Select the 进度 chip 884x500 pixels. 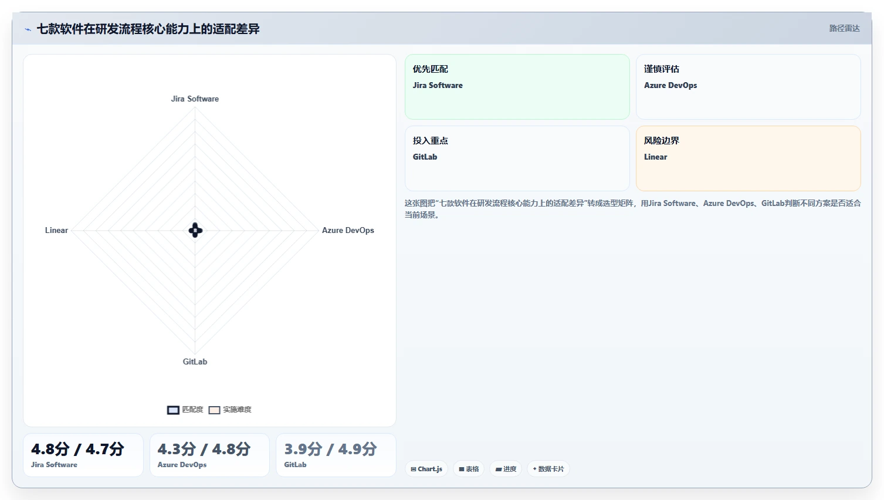[506, 469]
